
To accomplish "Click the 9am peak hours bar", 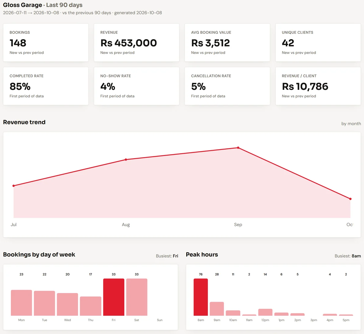I will click(x=217, y=309).
